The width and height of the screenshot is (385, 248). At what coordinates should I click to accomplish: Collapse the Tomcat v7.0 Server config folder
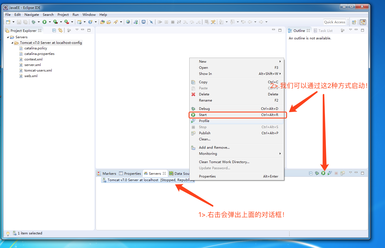[12, 43]
